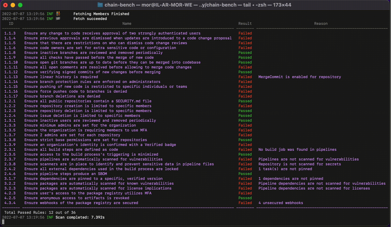Click "Pipeline dependencies are not scanned for licenses"
Viewport: 391px width, 227px height.
point(314,188)
